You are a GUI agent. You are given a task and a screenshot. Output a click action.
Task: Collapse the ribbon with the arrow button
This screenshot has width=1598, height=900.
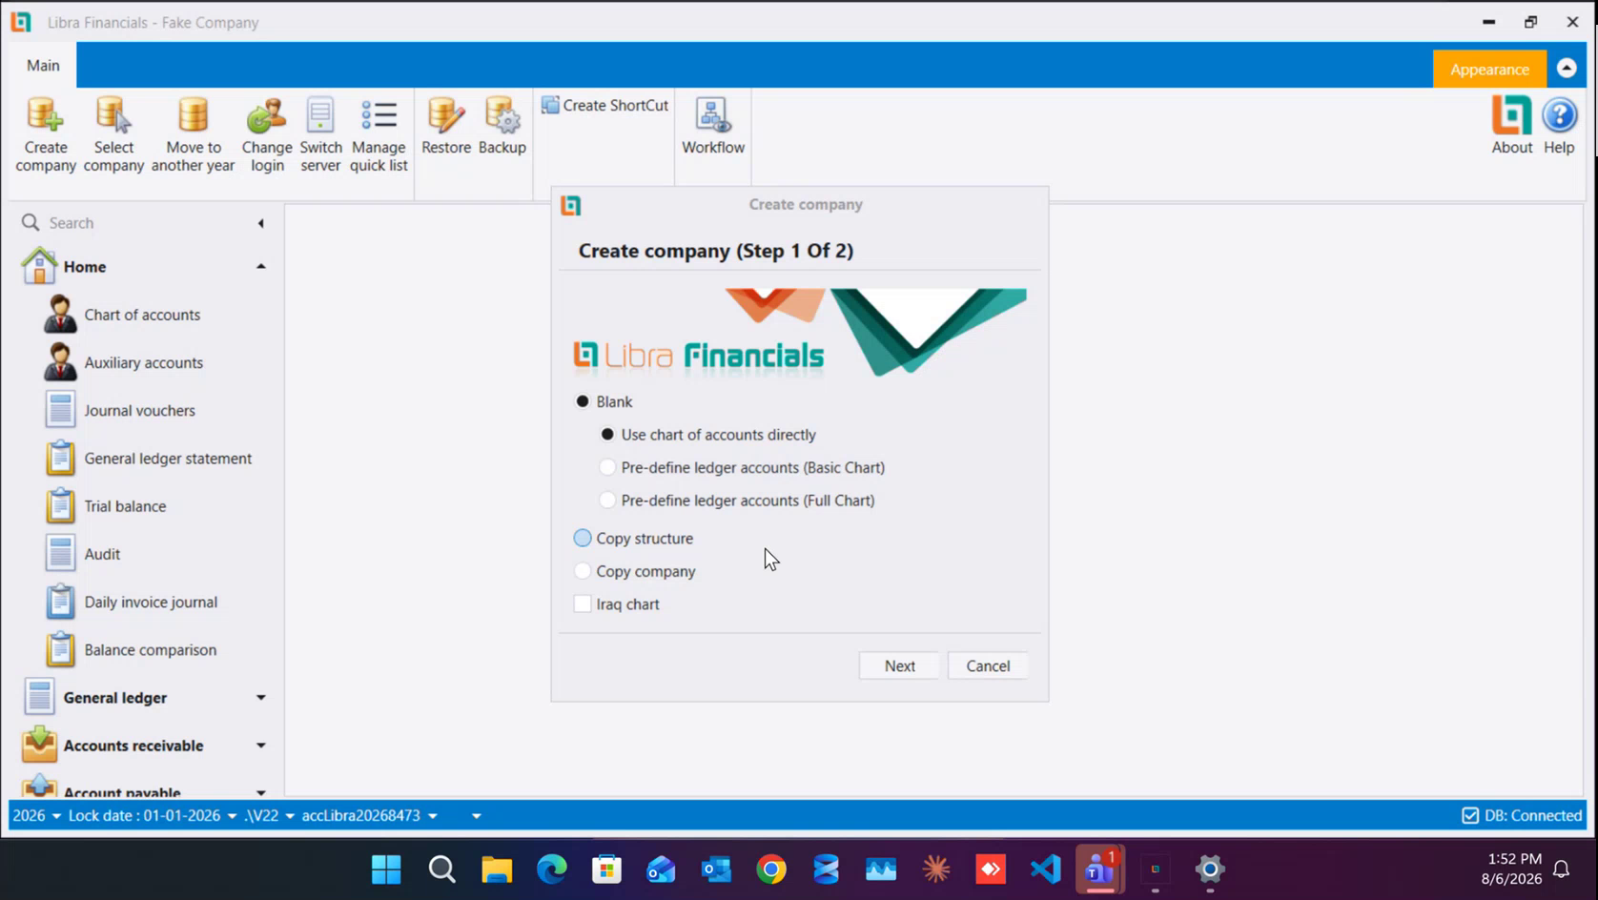click(x=1567, y=69)
